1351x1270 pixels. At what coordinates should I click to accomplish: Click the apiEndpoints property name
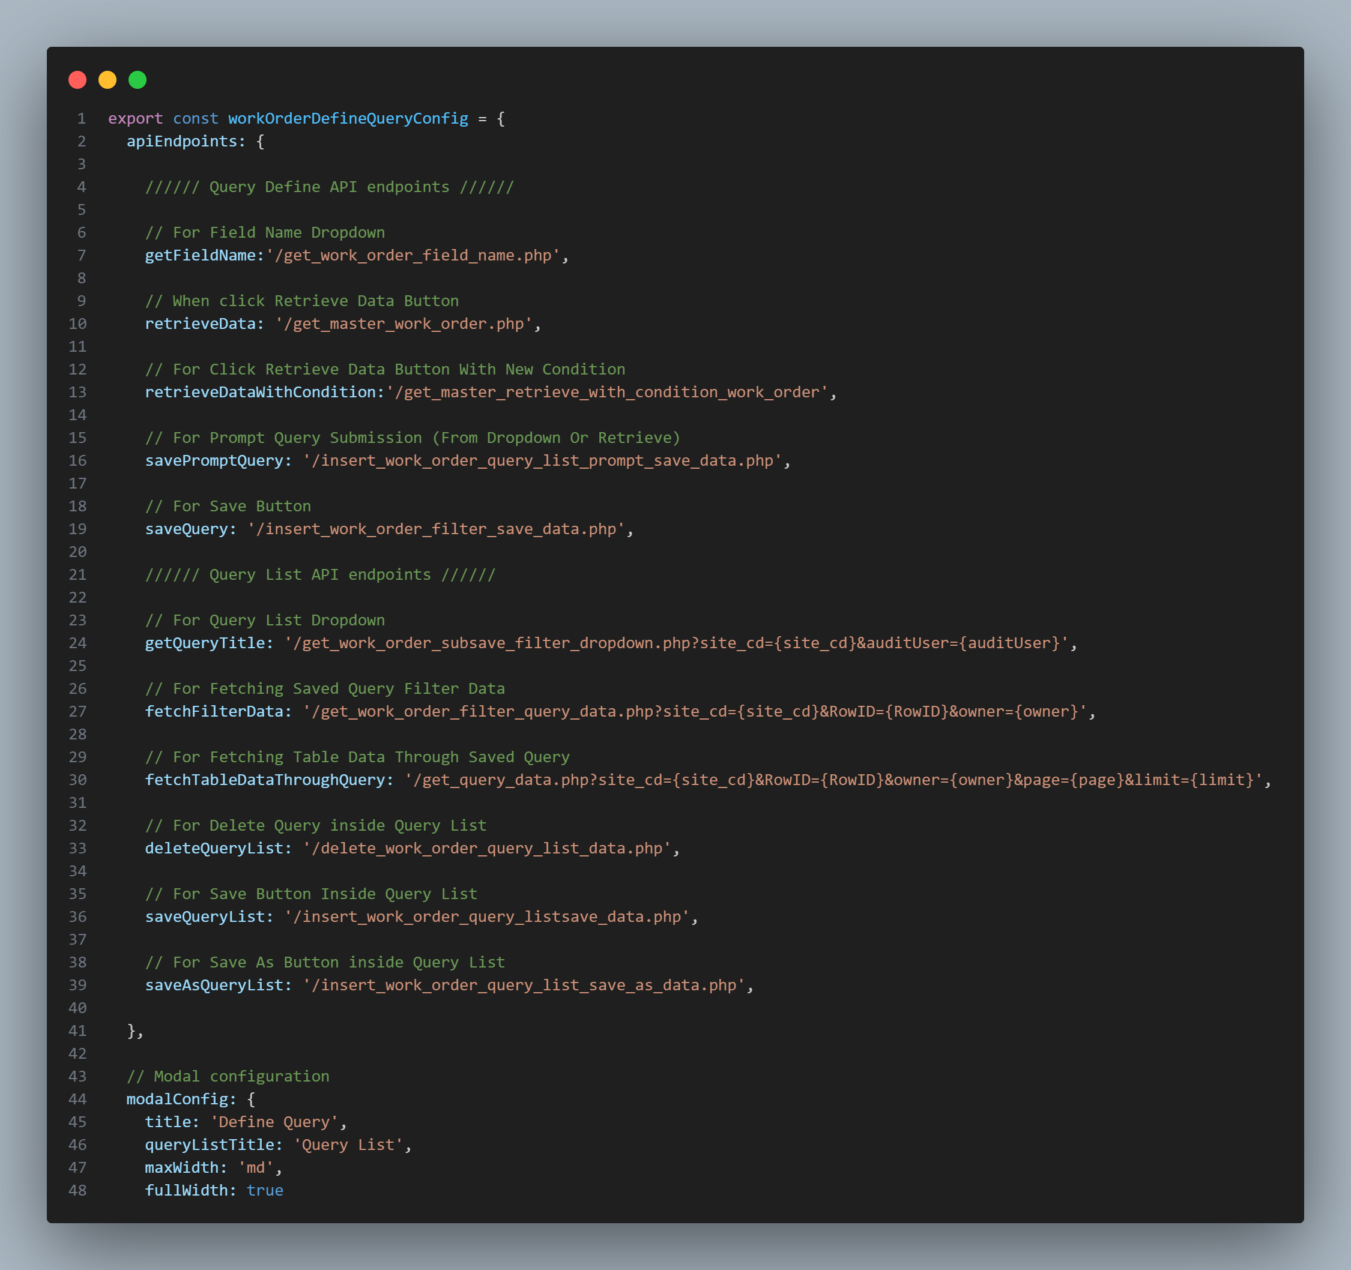[x=181, y=141]
